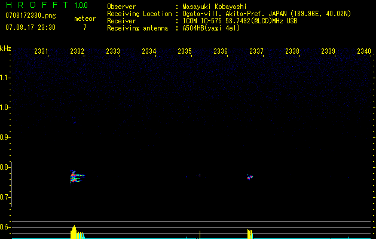376x239 pixels.
Task: Click the yellow power peak below 2337
Action: [250, 234]
